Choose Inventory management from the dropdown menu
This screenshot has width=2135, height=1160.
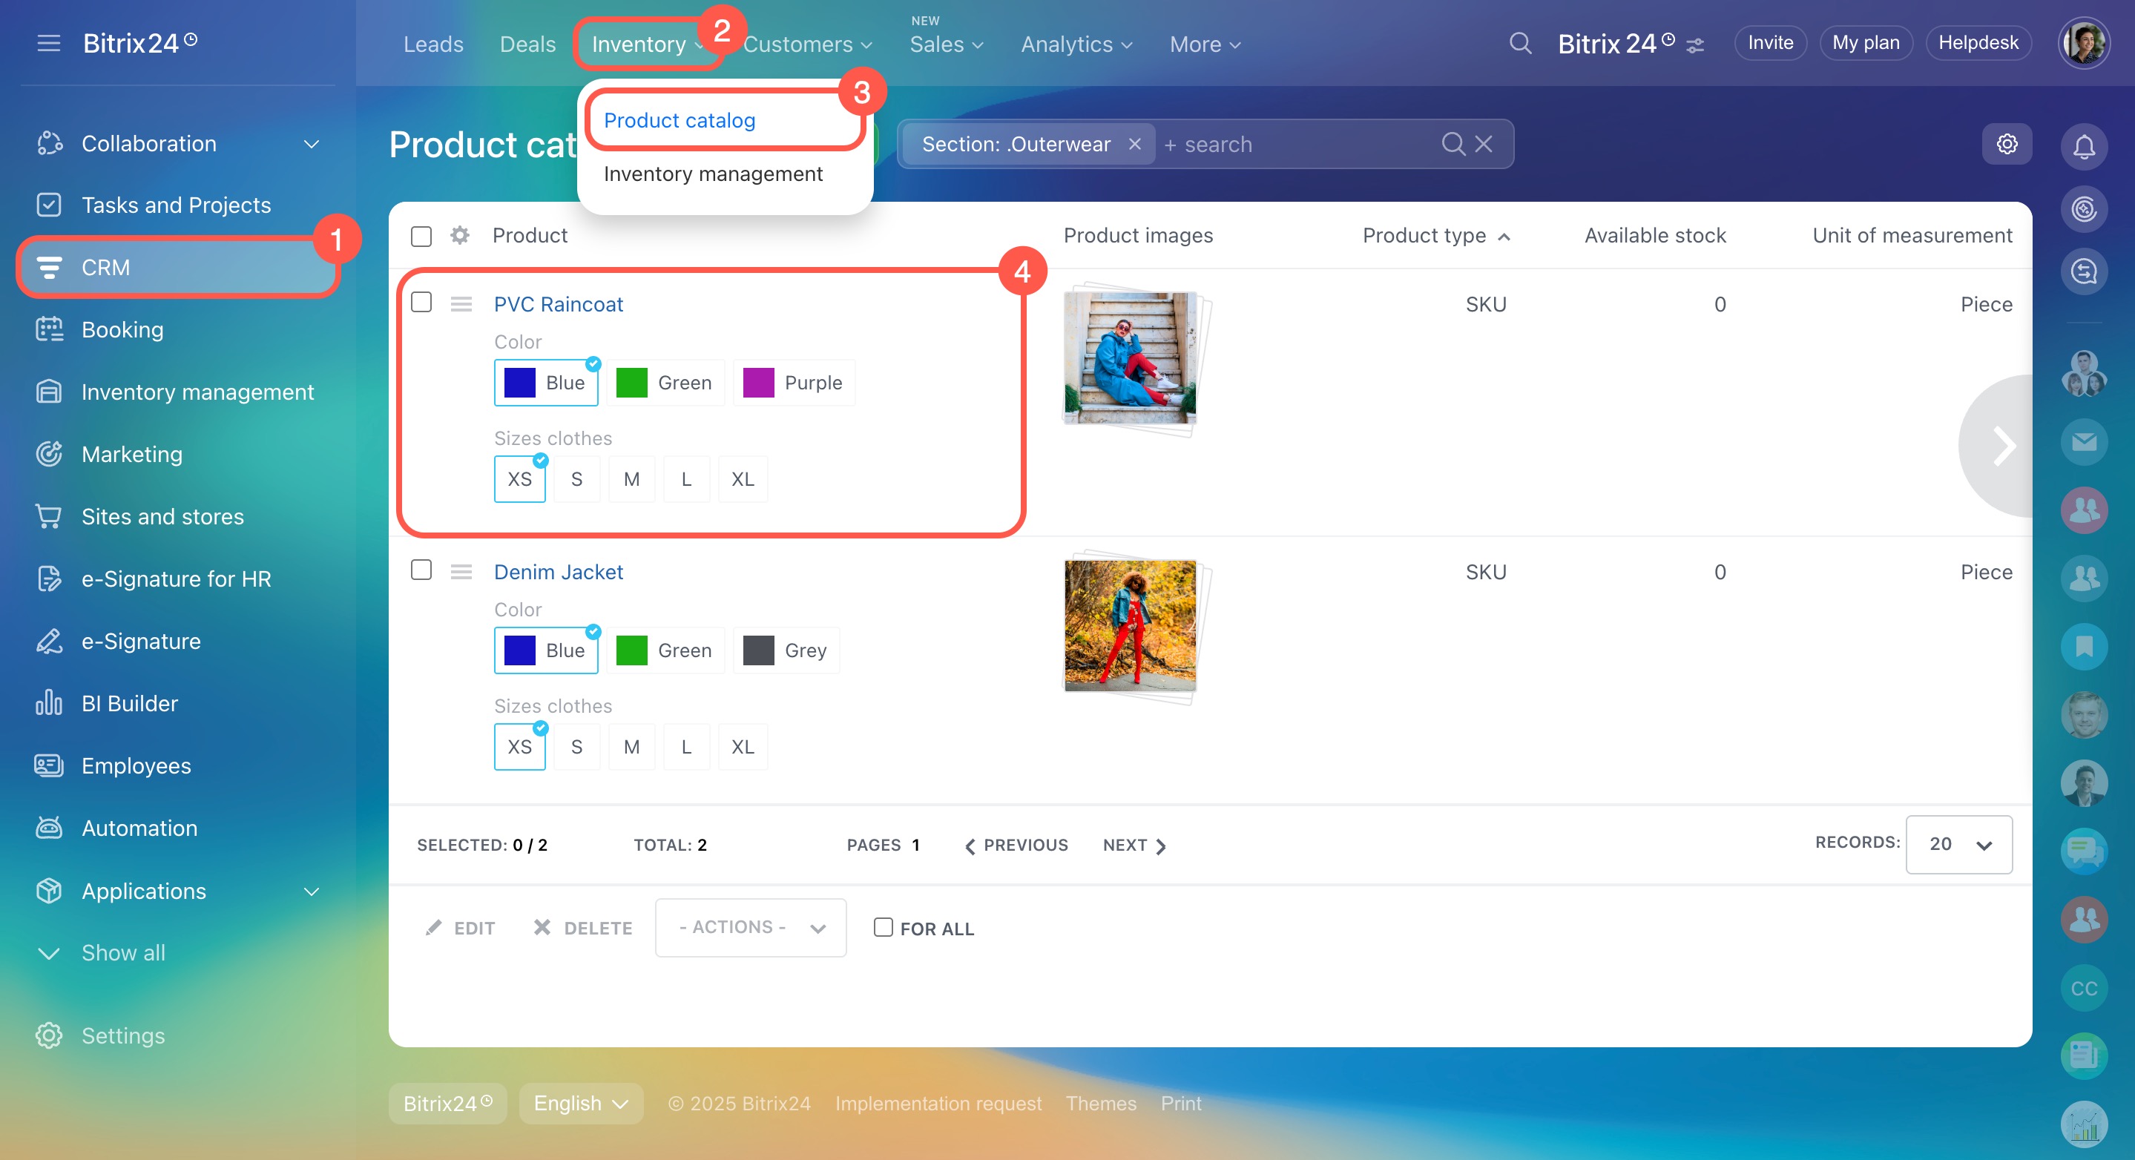point(713,174)
